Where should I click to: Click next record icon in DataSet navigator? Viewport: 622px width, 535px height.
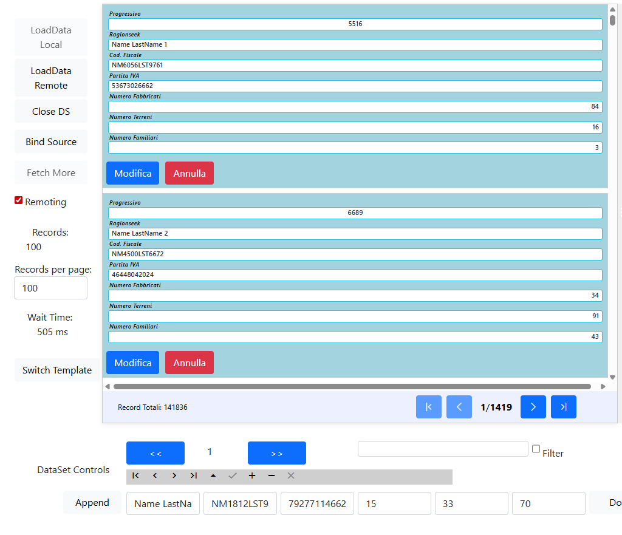[174, 476]
